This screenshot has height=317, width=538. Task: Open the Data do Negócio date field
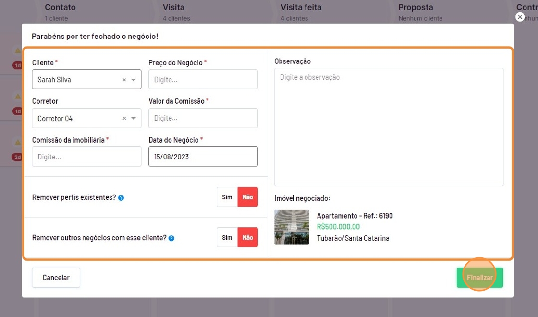click(x=203, y=157)
